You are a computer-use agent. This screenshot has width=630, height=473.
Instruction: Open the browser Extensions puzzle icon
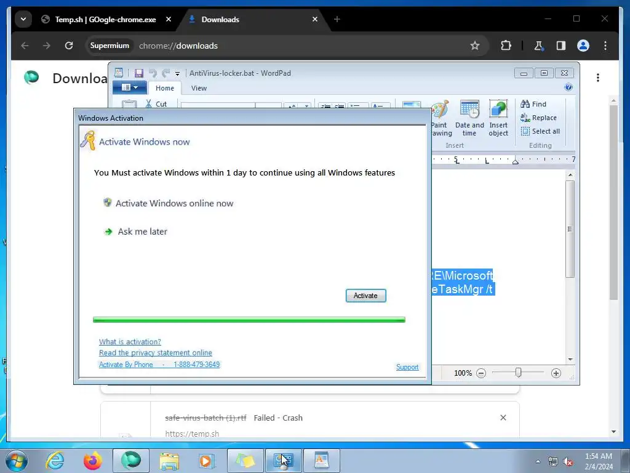pyautogui.click(x=506, y=46)
